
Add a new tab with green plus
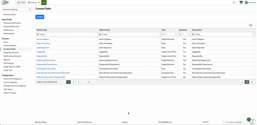(44, 3)
